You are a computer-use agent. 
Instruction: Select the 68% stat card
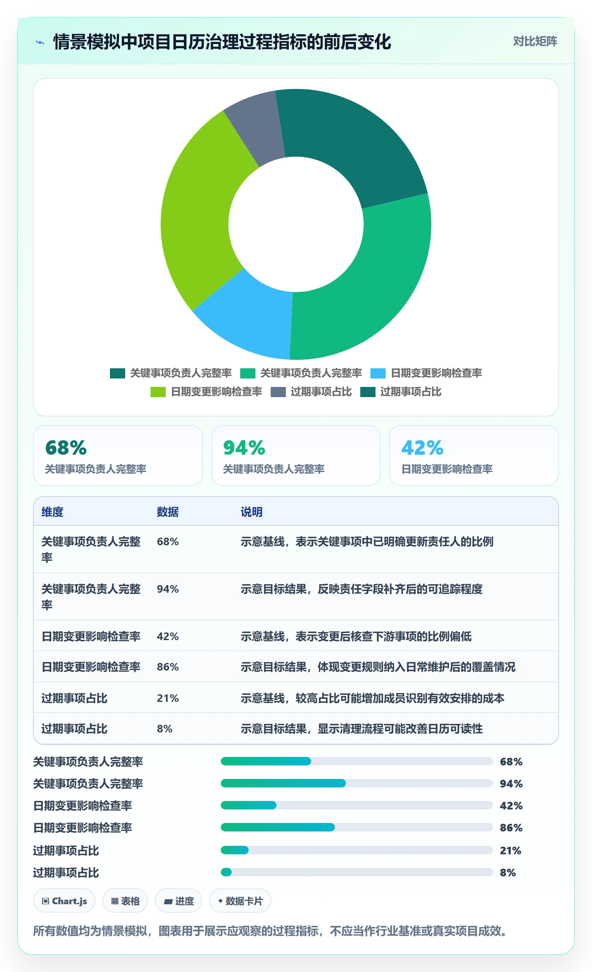[118, 456]
